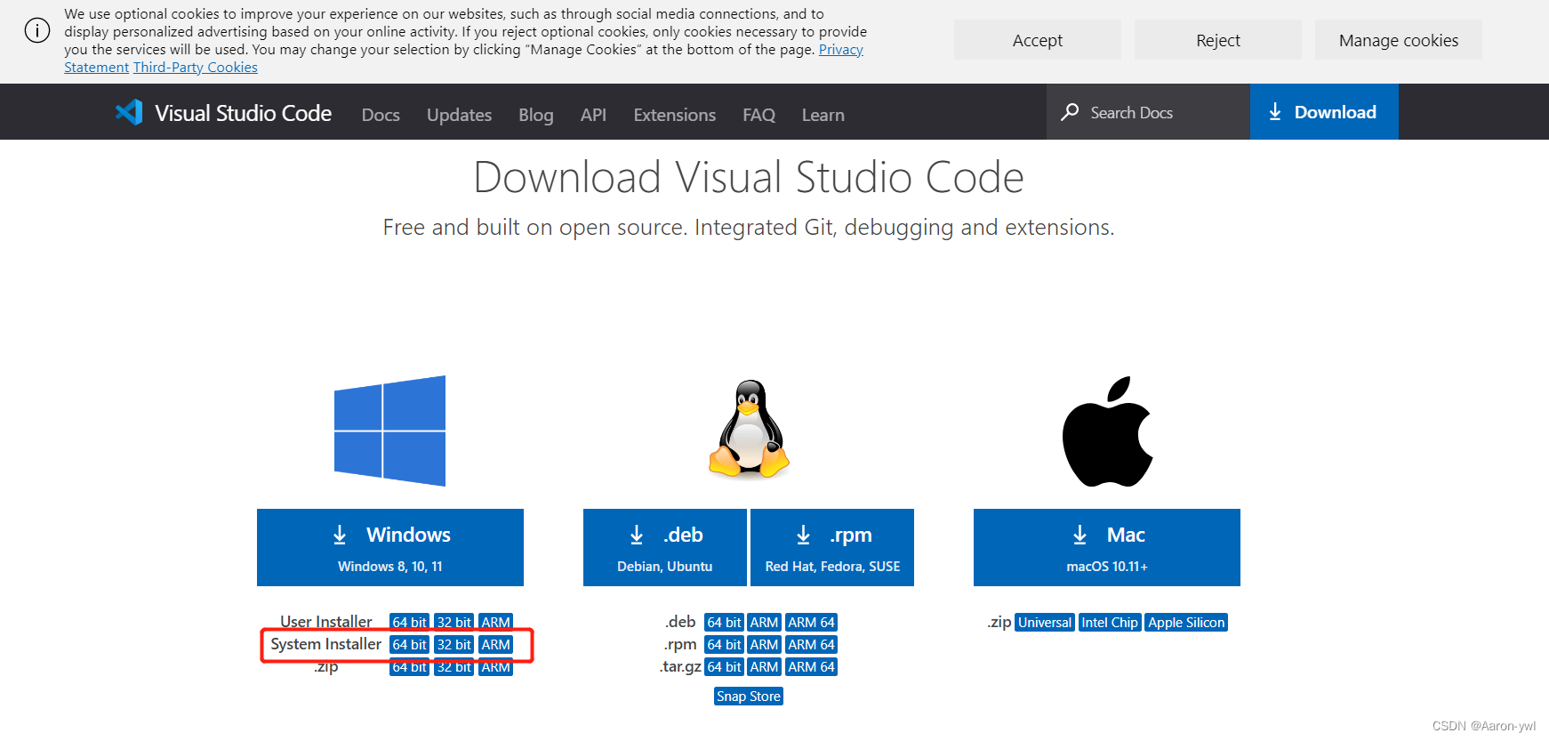The height and width of the screenshot is (741, 1549).
Task: Download System Installer 32 bit
Action: (x=453, y=644)
